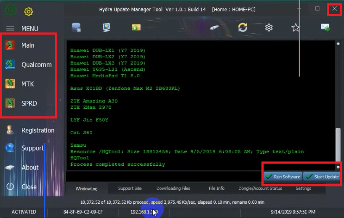344x218 pixels.
Task: Click the yellow gear icon at top left
Action: coord(29,12)
